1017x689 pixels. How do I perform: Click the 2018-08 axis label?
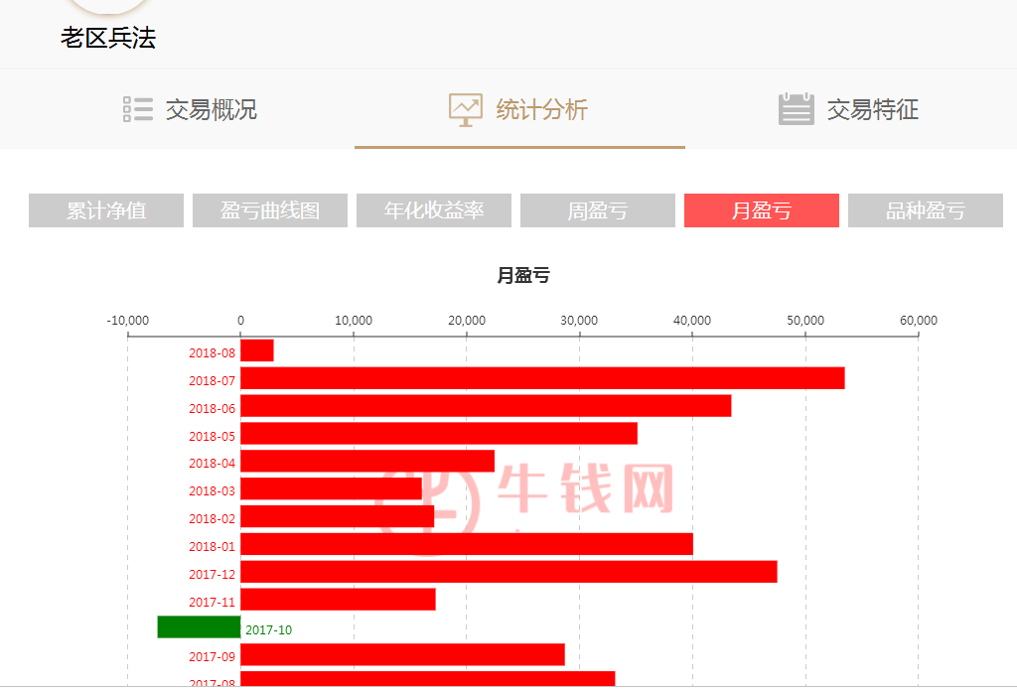[x=211, y=351]
